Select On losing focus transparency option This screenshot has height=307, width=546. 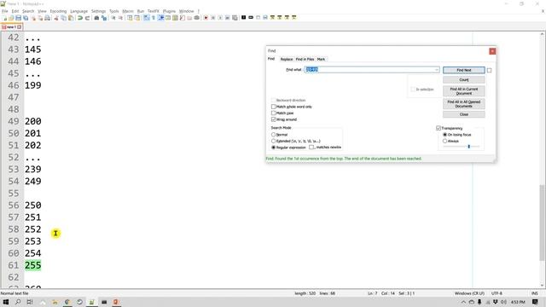[x=444, y=135]
